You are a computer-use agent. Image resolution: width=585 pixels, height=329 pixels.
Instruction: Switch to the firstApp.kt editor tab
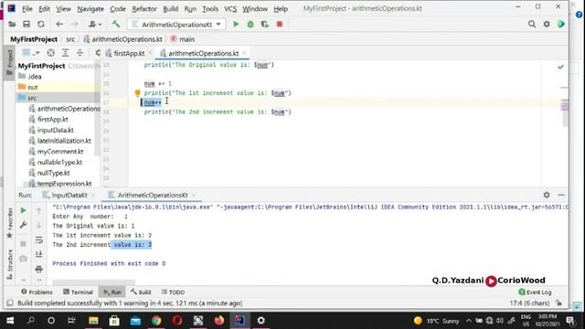pos(129,53)
